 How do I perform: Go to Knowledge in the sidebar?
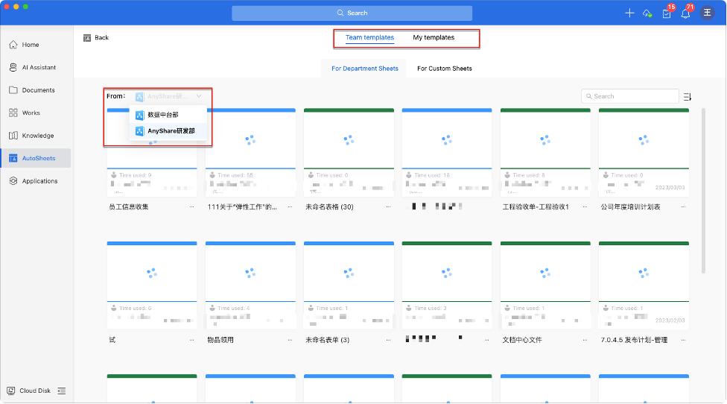(36, 136)
